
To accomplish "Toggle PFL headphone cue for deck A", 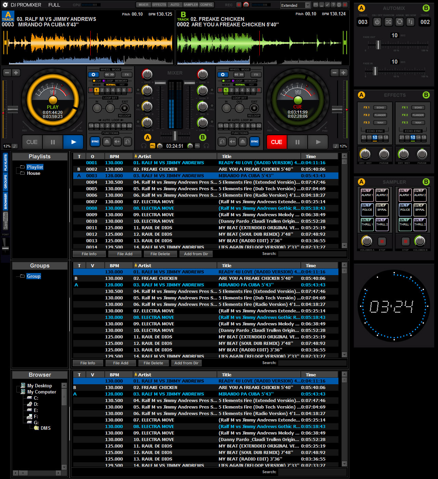I will coord(152,146).
